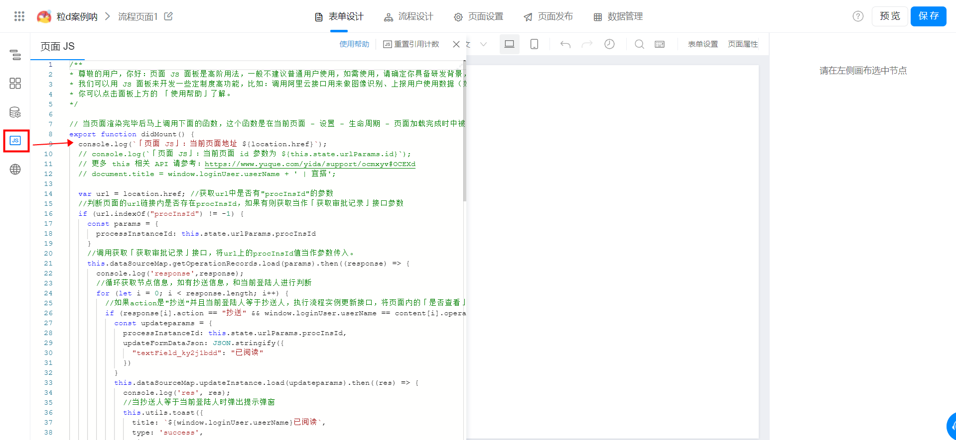Switch to mobile preview mode
The height and width of the screenshot is (440, 956).
tap(534, 44)
